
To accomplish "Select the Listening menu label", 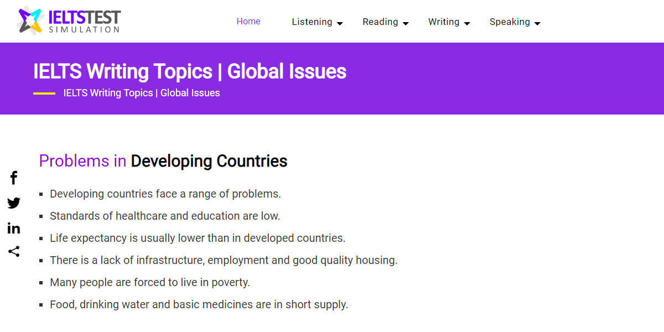I will point(313,22).
